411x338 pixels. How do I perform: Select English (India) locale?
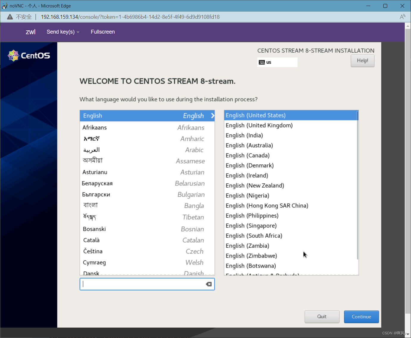(290, 136)
